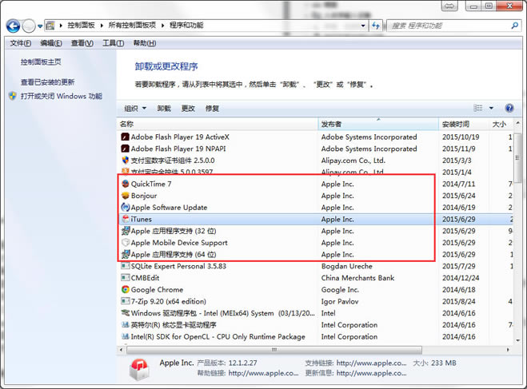Screen dimensions: 527x389
Task: Open the 查看已安装的更新 link
Action: point(48,82)
